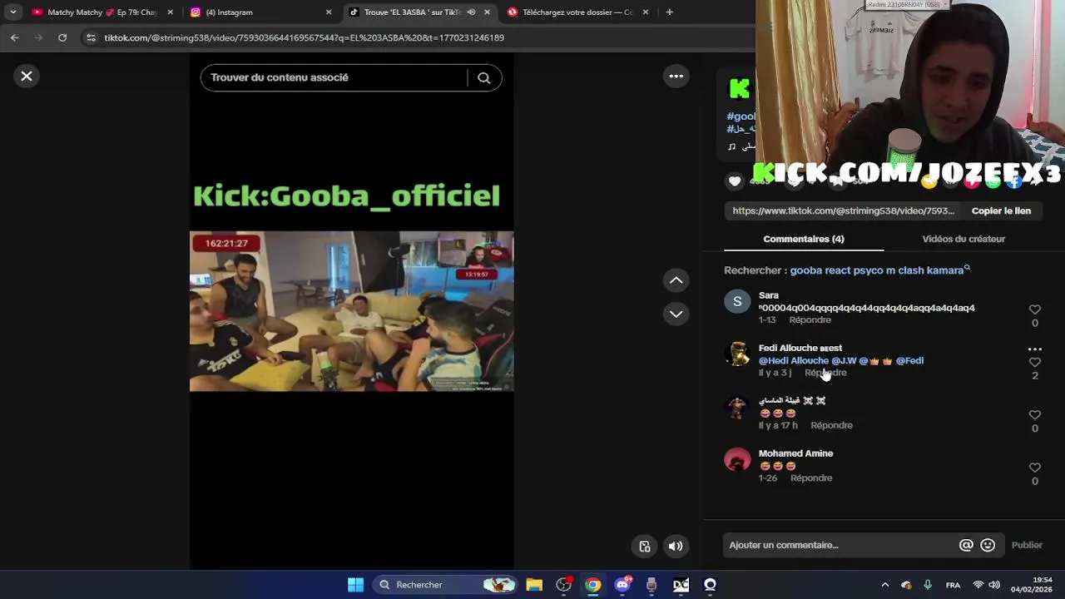Viewport: 1065px width, 599px height.
Task: Select the Commentaires (4) tab
Action: 804,239
